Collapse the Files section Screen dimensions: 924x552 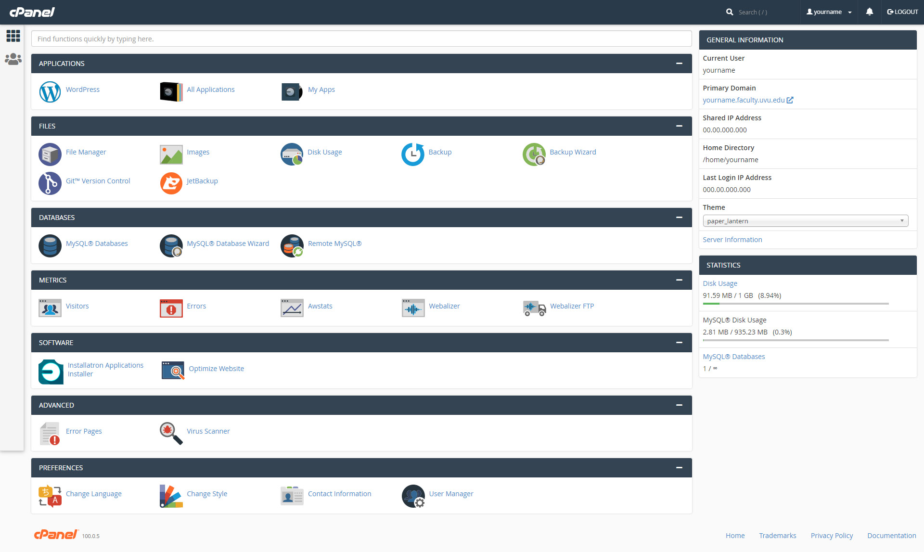tap(679, 126)
